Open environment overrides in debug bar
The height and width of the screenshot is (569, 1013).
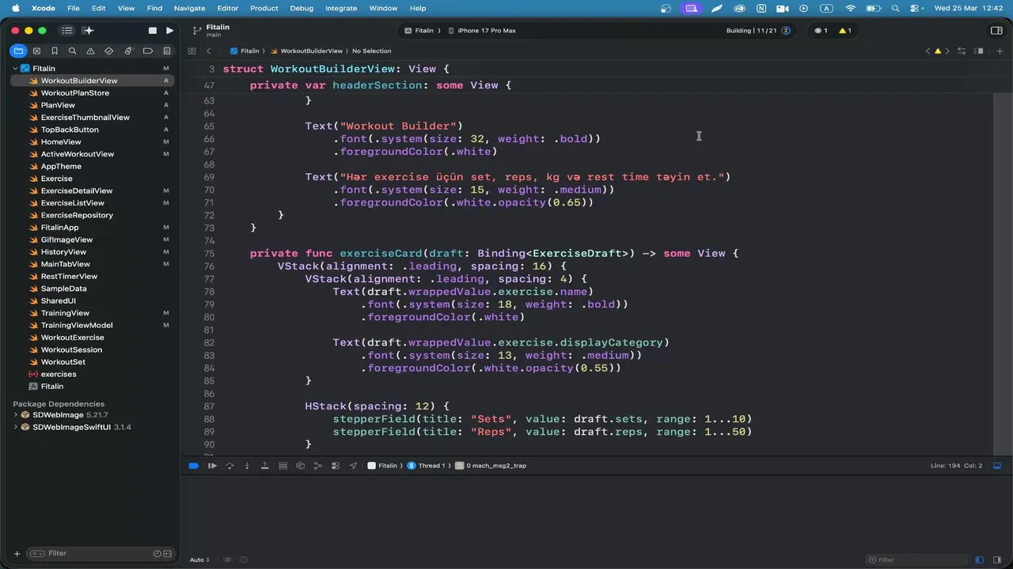pyautogui.click(x=336, y=465)
